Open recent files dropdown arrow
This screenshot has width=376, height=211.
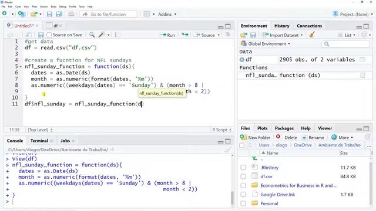click(41, 14)
